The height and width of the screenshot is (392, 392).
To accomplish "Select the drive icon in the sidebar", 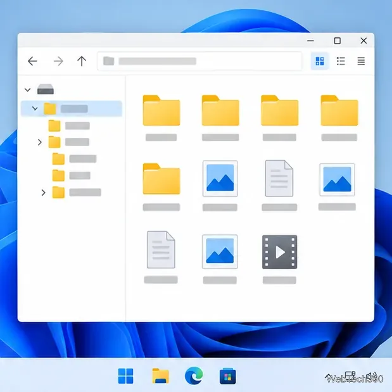I will (x=46, y=89).
